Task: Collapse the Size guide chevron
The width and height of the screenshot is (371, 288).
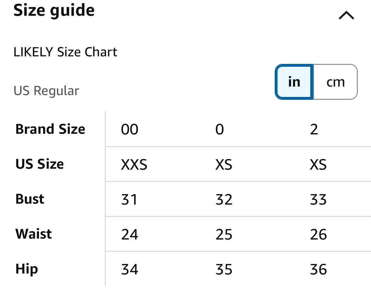Action: (346, 15)
